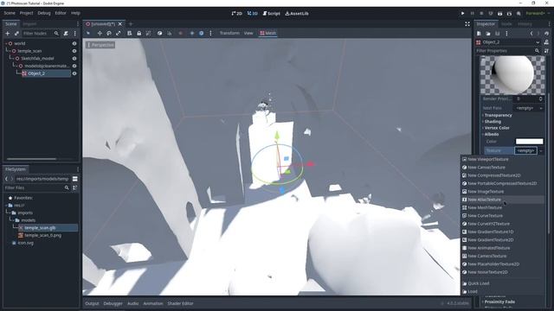The width and height of the screenshot is (554, 311).
Task: Expand the Proximity Fade section
Action: (x=499, y=301)
